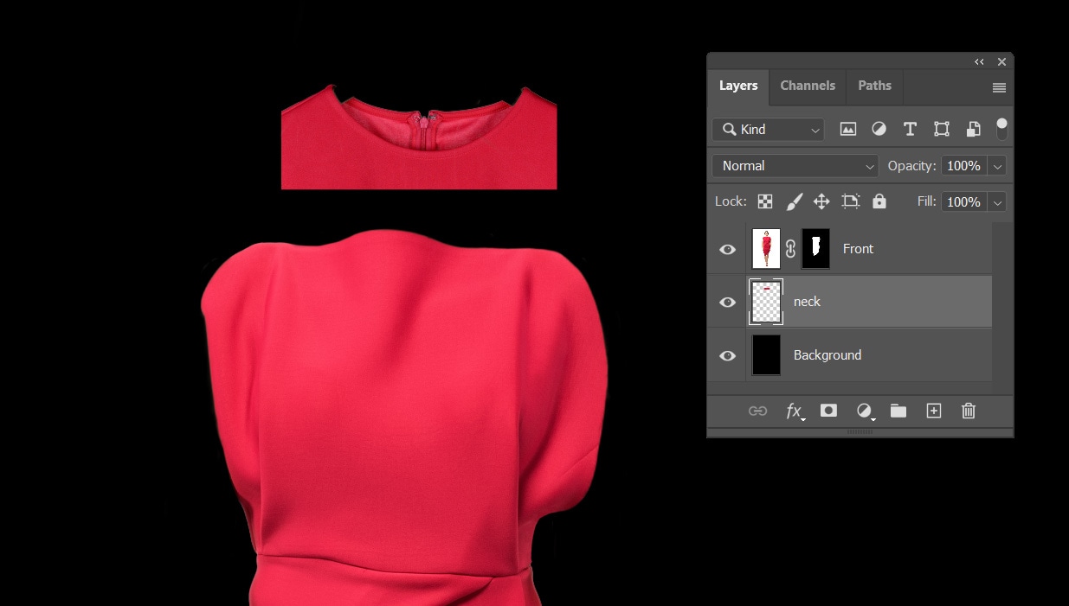
Task: Switch to the Paths tab
Action: click(874, 86)
